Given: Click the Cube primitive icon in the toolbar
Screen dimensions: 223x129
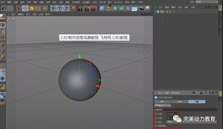Looking at the screenshot, I should coord(102,8).
